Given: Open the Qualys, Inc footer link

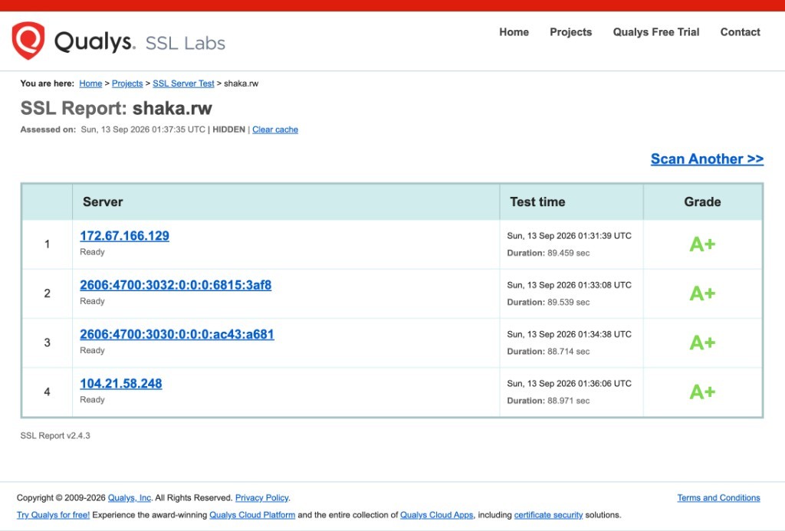Looking at the screenshot, I should click(x=129, y=498).
